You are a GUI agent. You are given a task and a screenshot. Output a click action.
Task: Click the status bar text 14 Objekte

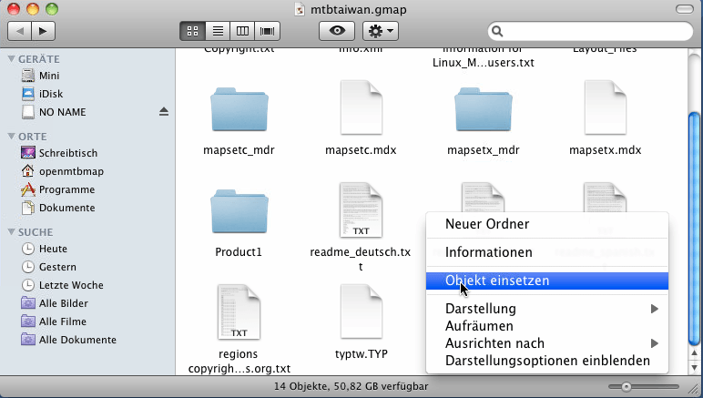click(x=351, y=386)
